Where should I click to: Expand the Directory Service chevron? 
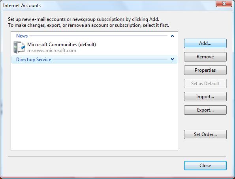(x=172, y=60)
